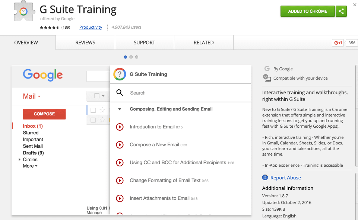Viewport: 358px width, 220px height.
Task: Open the Starred folder
Action: tap(31, 133)
